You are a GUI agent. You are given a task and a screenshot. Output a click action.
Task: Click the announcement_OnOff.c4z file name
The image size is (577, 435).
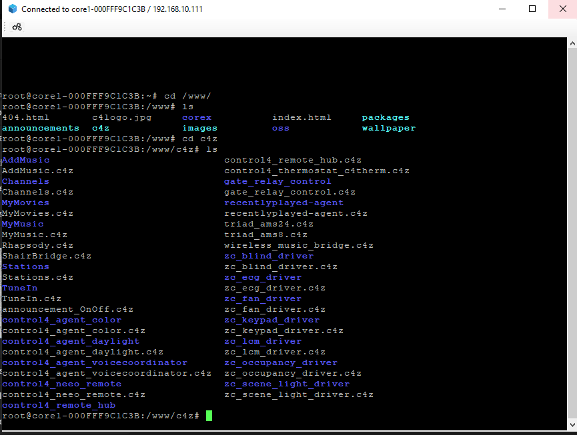click(x=68, y=309)
